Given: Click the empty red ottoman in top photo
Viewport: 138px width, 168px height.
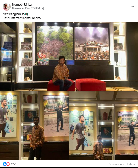Looking at the screenshot, I should coord(91,85).
